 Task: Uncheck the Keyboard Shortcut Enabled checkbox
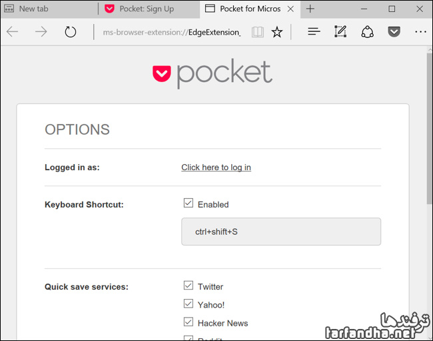(x=189, y=203)
